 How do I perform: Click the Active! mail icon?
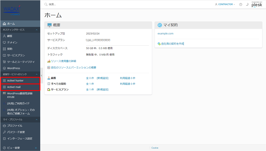point(4,87)
